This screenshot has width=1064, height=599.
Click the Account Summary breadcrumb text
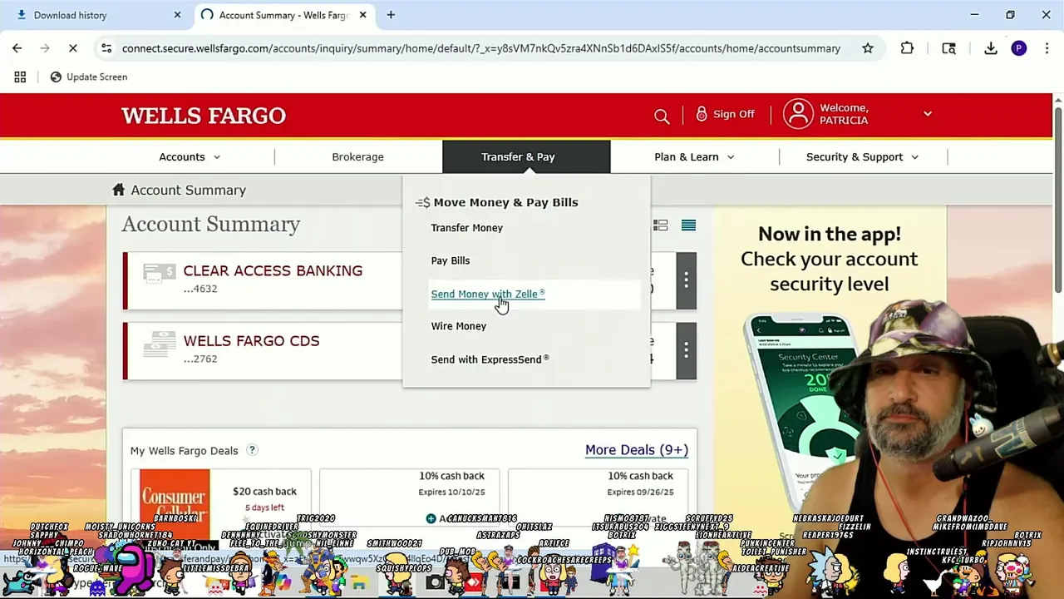(x=188, y=190)
